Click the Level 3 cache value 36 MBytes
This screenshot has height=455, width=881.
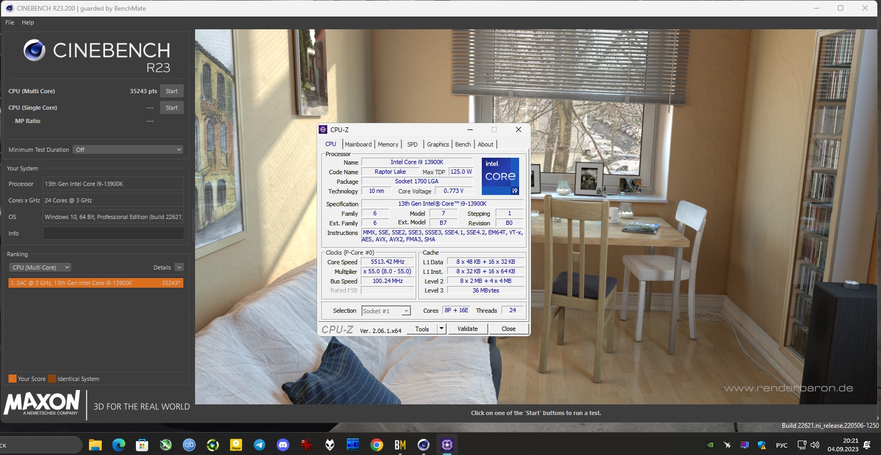click(486, 290)
